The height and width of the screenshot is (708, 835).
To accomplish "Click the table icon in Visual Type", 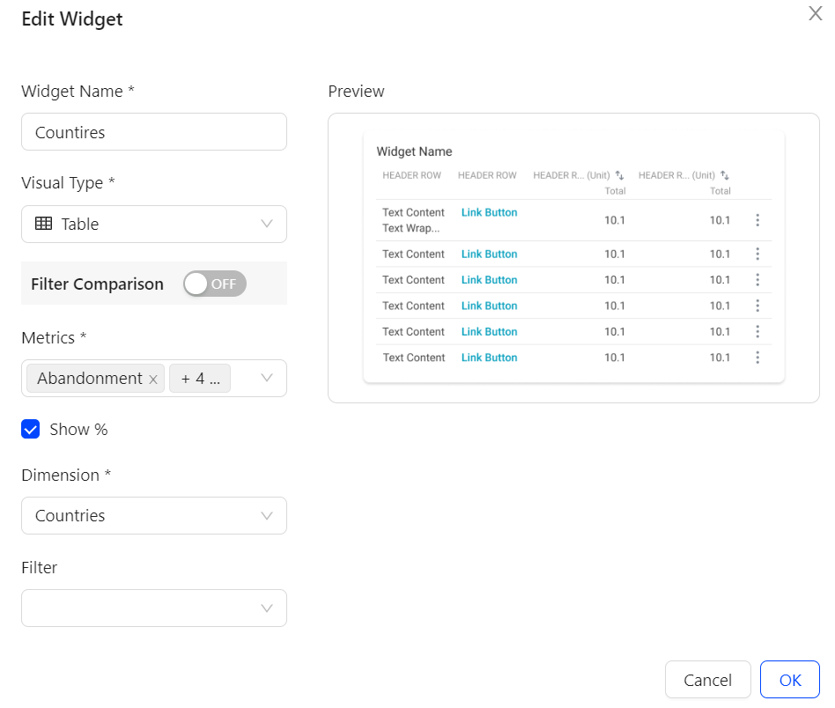I will pyautogui.click(x=43, y=224).
